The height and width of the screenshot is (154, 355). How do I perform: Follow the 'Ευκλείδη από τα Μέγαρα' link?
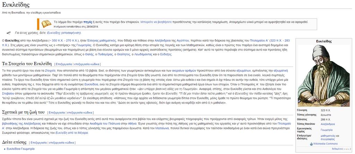click(x=72, y=133)
